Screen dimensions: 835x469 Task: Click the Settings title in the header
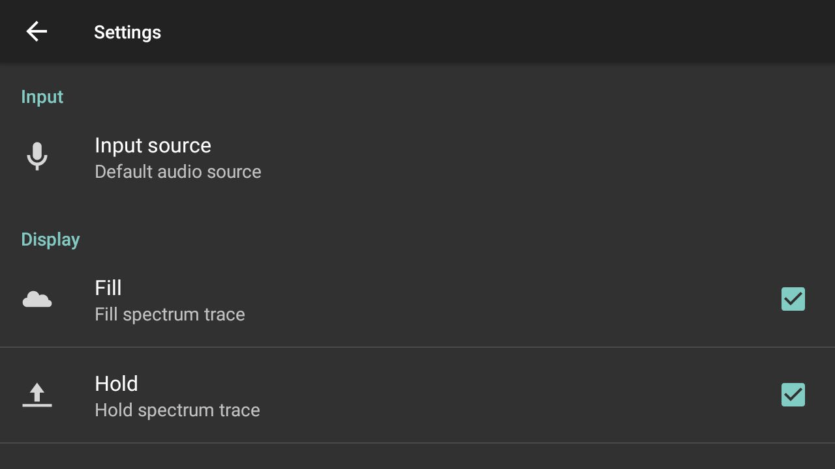(127, 32)
